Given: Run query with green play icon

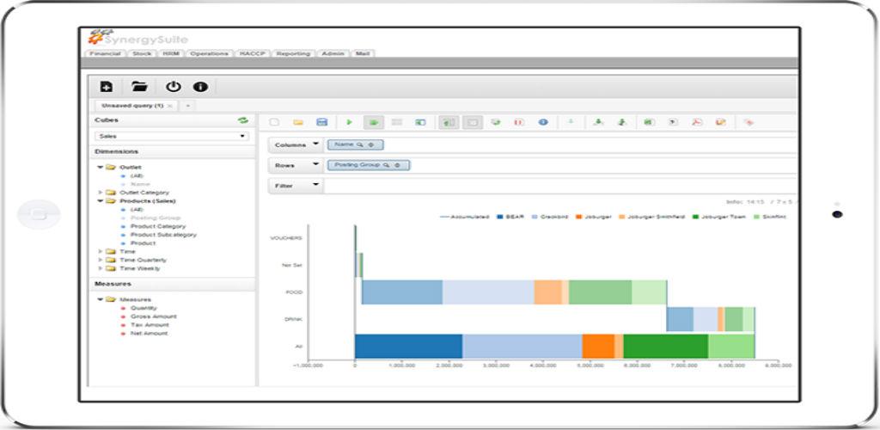Looking at the screenshot, I should (x=349, y=122).
